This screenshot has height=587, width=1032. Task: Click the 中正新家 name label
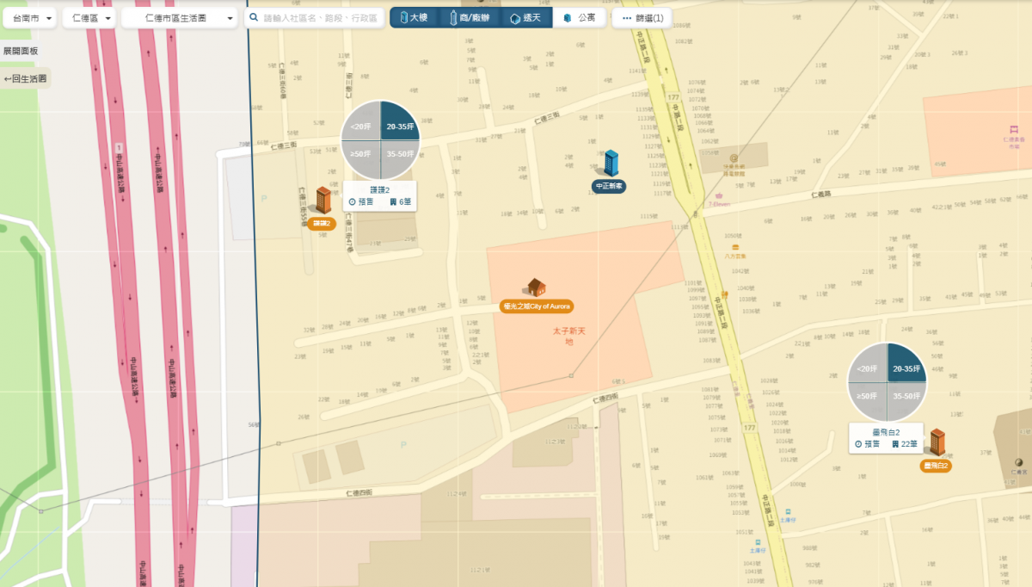pyautogui.click(x=610, y=185)
